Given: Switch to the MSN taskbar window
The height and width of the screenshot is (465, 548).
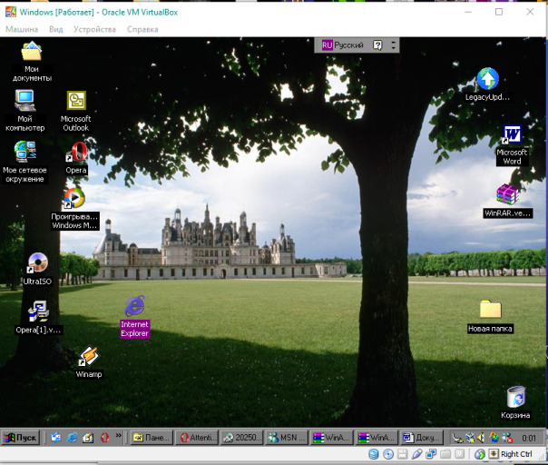Looking at the screenshot, I should point(287,437).
